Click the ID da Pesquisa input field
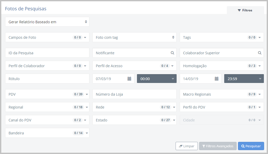The height and width of the screenshot is (154, 268). (x=47, y=53)
